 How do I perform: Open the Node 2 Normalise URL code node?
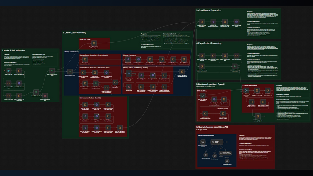[x=19, y=71]
